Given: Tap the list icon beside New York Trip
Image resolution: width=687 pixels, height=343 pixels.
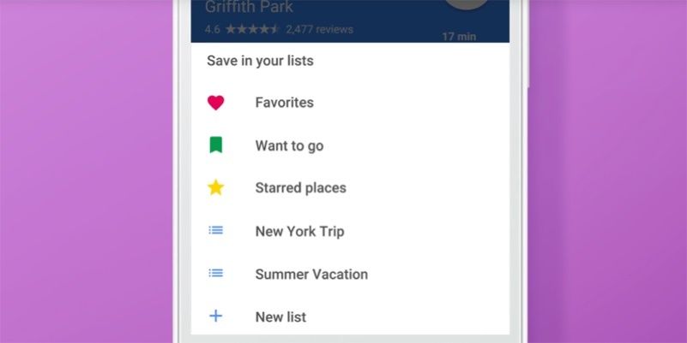Looking at the screenshot, I should pos(216,231).
